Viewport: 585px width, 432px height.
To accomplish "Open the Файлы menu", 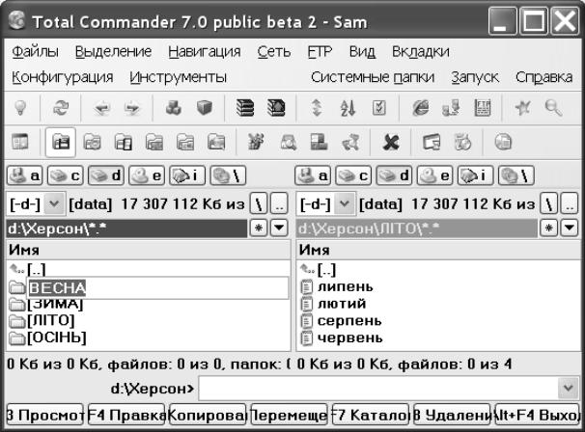I will 35,52.
